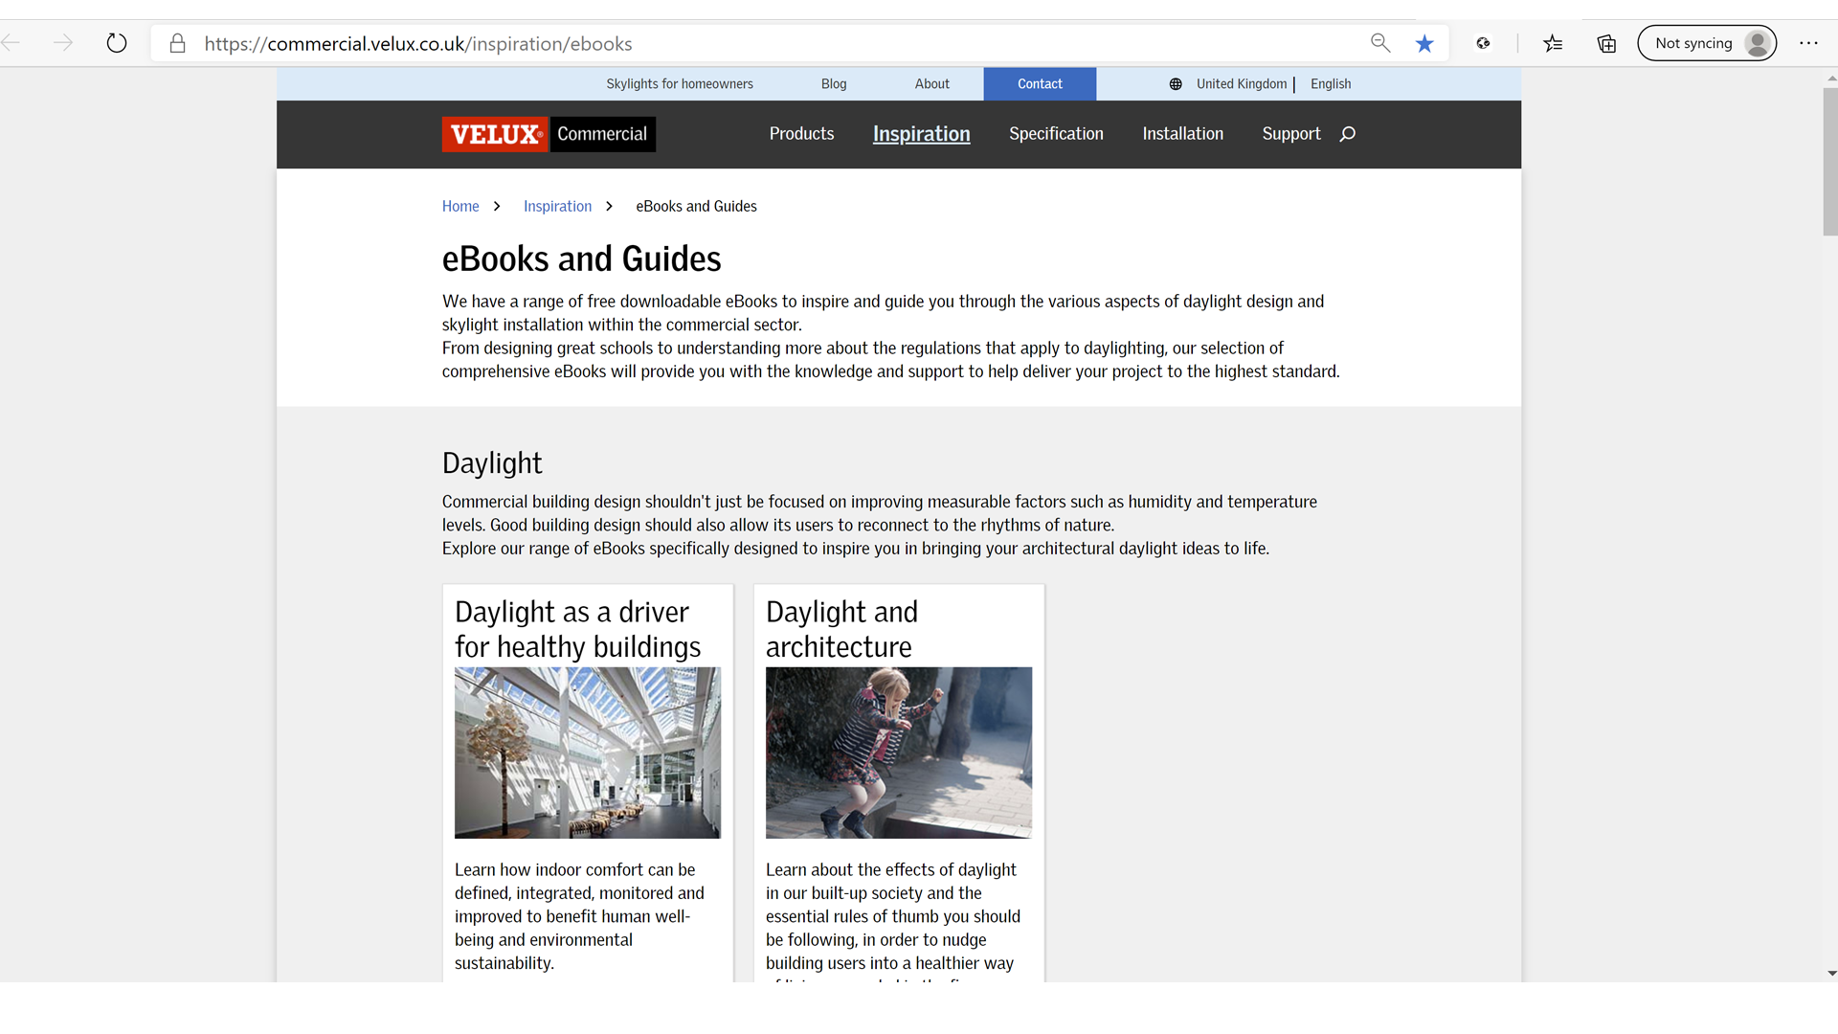
Task: Open the Support menu
Action: [x=1290, y=134]
